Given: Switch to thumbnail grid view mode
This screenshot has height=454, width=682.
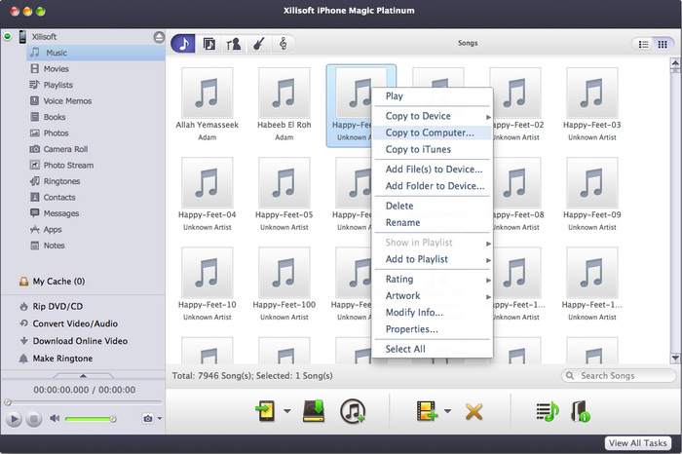Looking at the screenshot, I should point(663,44).
